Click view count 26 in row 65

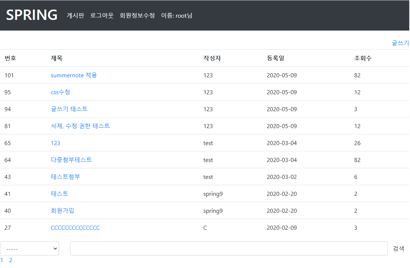tap(357, 143)
